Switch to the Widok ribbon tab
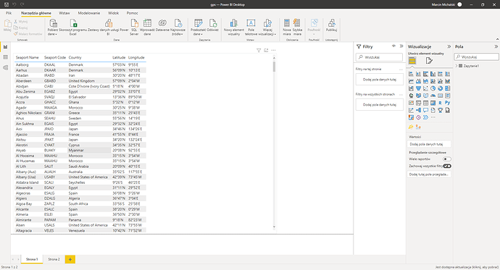The height and width of the screenshot is (270, 500). pos(113,13)
